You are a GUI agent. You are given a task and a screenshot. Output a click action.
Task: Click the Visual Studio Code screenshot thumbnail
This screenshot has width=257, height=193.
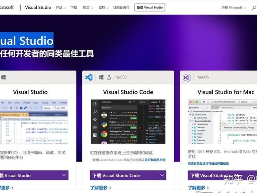[x=128, y=122]
